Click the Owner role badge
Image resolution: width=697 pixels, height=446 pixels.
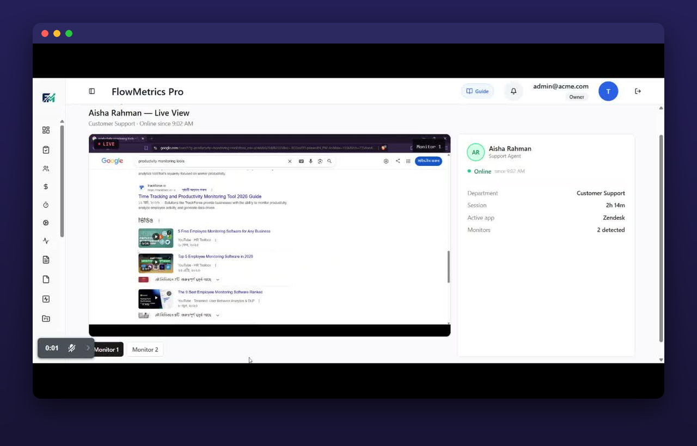tap(577, 97)
